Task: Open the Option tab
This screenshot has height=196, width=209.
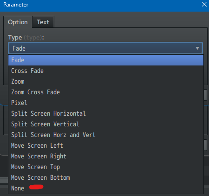Action: (x=18, y=22)
